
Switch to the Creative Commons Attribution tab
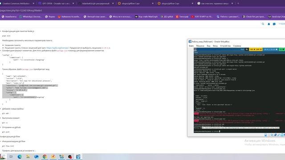pyautogui.click(x=16, y=4)
